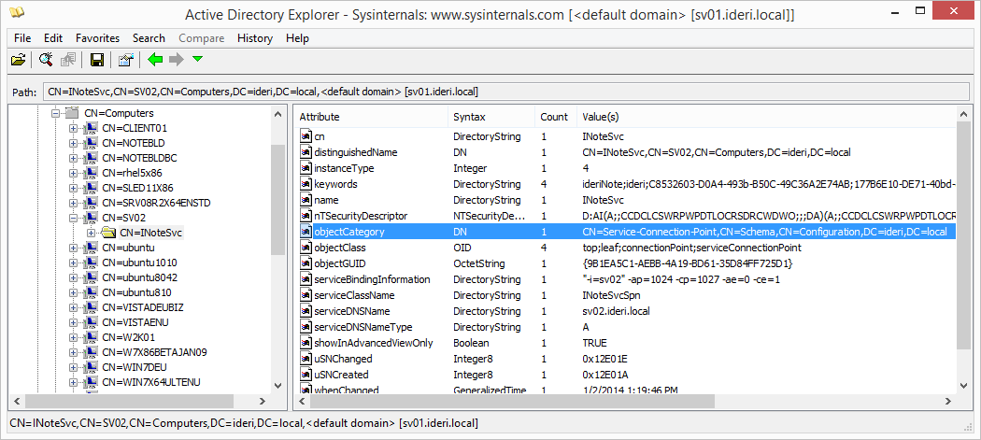
Task: Click attribute icon beside objectGUID
Action: [306, 263]
